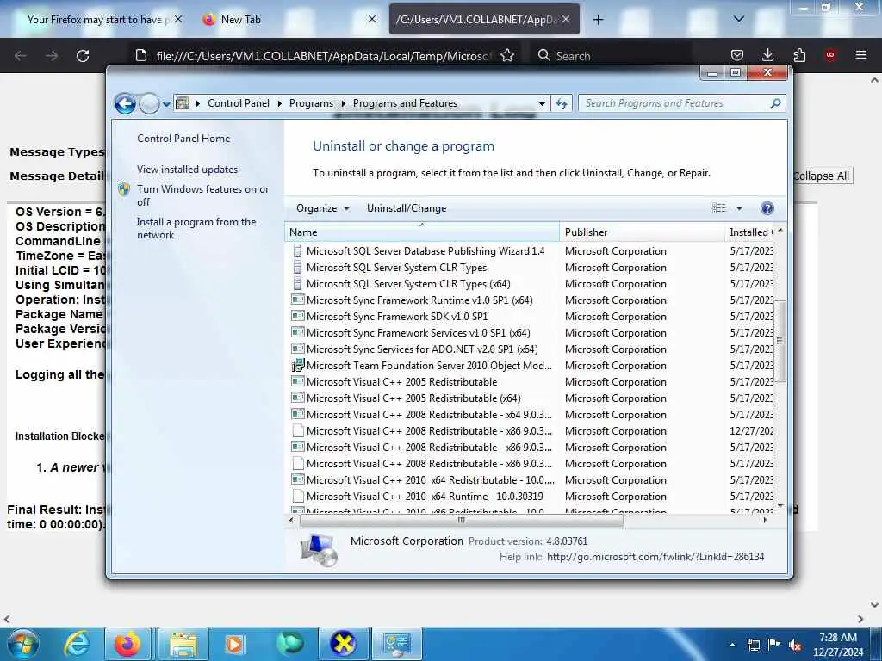Select Microsoft SQL Server System CLR Types (x64)
Screen dimensions: 882x661
click(x=408, y=284)
